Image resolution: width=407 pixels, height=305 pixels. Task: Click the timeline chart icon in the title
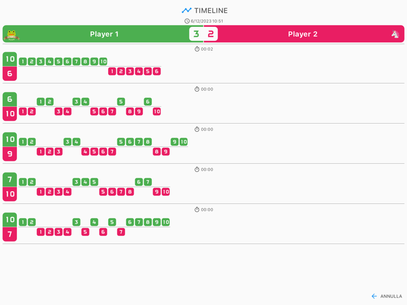186,10
